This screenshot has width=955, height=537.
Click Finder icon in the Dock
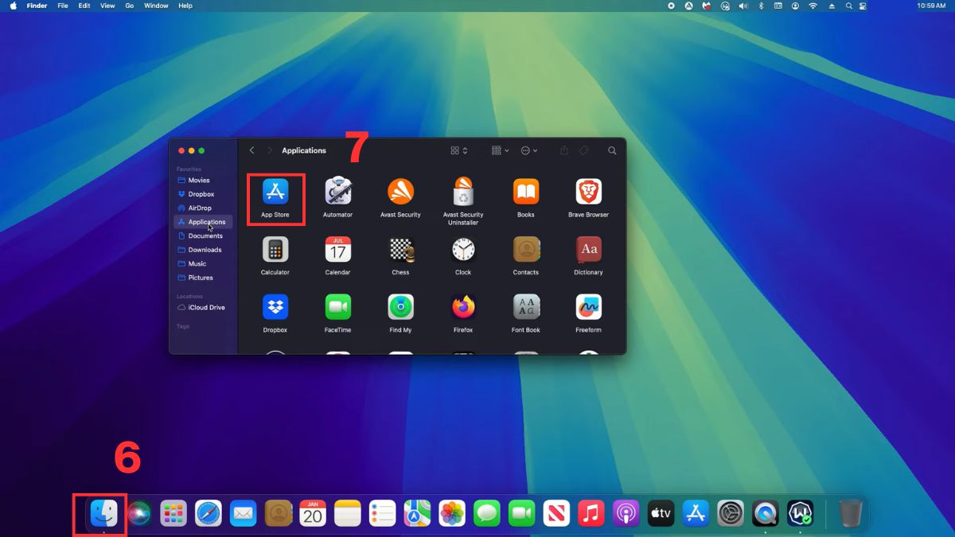pos(104,513)
